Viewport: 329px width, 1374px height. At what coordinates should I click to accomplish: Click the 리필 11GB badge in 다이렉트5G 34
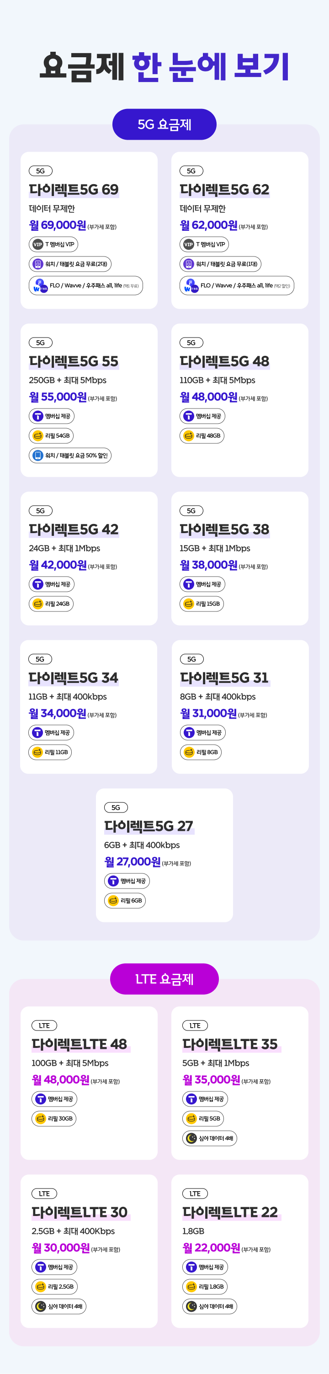[50, 752]
